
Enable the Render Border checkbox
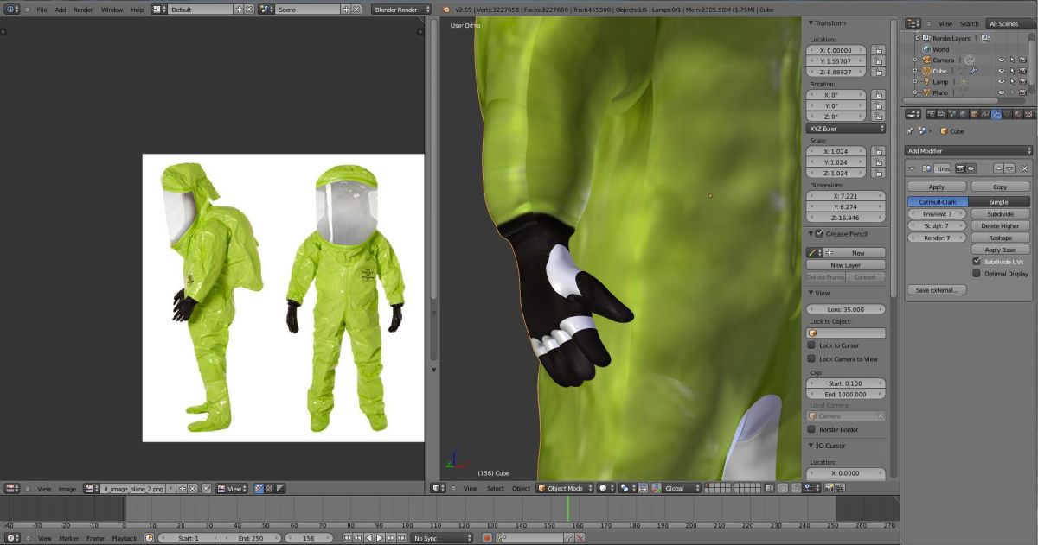click(x=811, y=429)
